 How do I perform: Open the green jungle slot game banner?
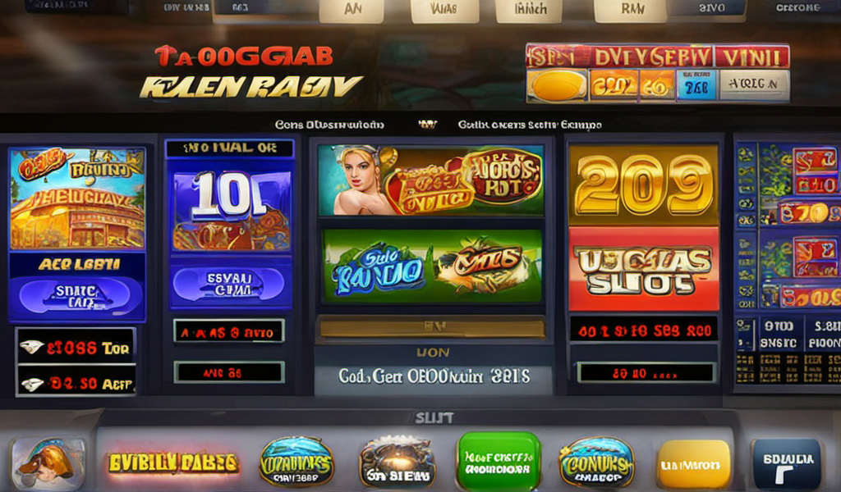[432, 266]
